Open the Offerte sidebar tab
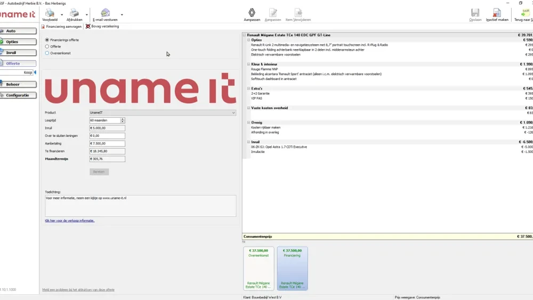The image size is (533, 300). click(x=18, y=63)
